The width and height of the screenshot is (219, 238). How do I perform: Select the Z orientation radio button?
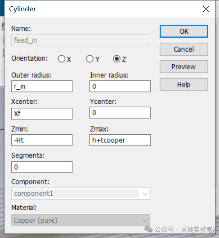[x=116, y=59]
